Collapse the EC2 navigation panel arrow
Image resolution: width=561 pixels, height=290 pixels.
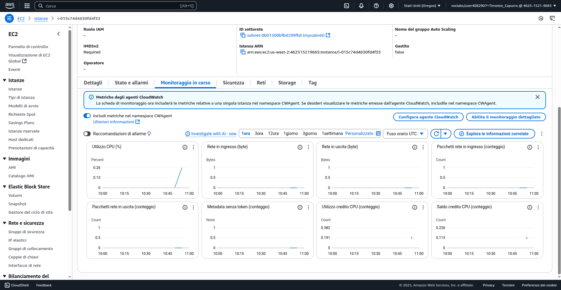(x=59, y=34)
